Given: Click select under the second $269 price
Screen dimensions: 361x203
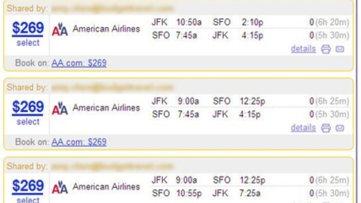Looking at the screenshot, I should [x=28, y=122].
